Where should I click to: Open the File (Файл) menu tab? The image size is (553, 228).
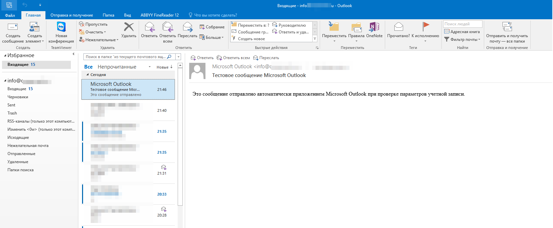pos(10,15)
